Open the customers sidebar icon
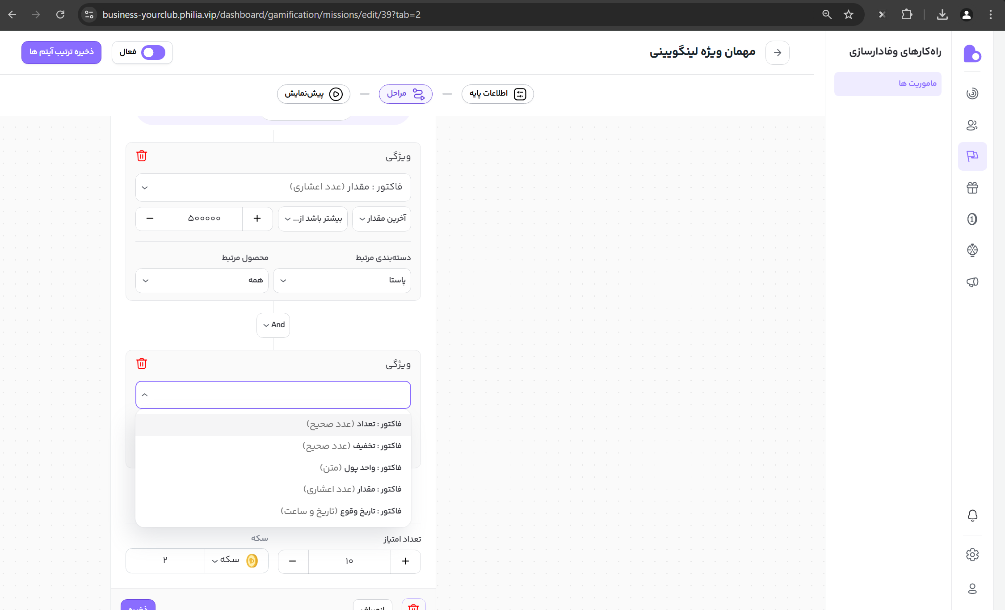Screen dimensions: 1005x610 pyautogui.click(x=972, y=125)
